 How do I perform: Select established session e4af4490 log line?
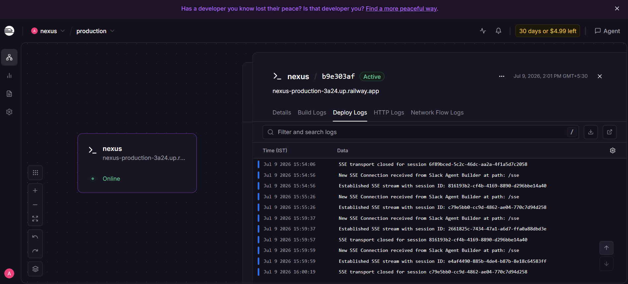440,261
